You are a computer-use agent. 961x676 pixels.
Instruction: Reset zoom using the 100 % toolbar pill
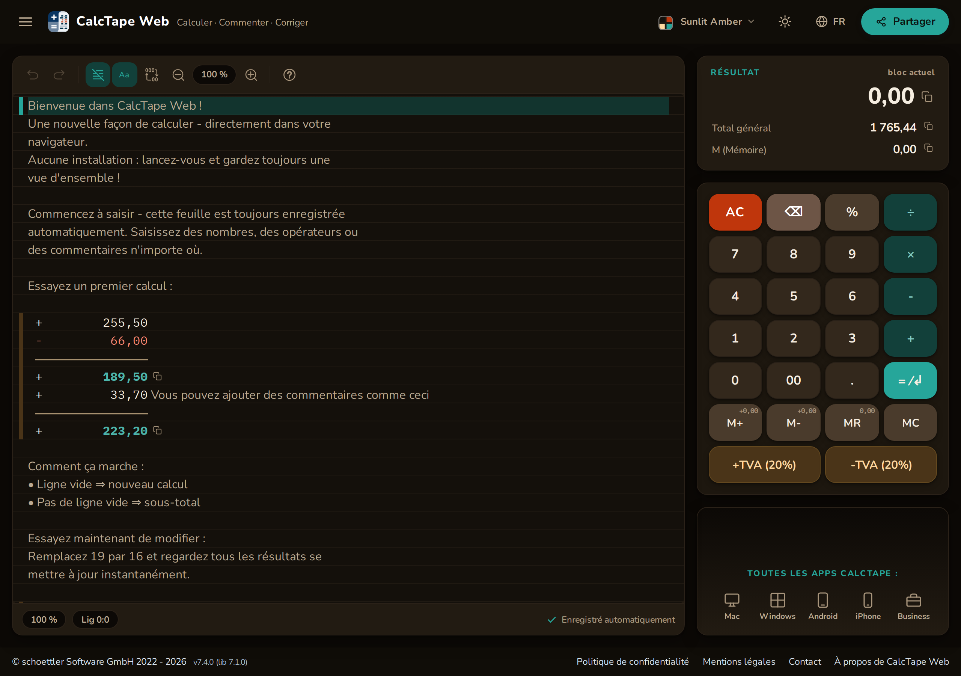click(x=214, y=75)
